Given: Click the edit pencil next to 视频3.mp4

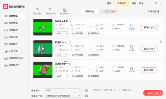Looking at the screenshot, I should click(x=70, y=64).
